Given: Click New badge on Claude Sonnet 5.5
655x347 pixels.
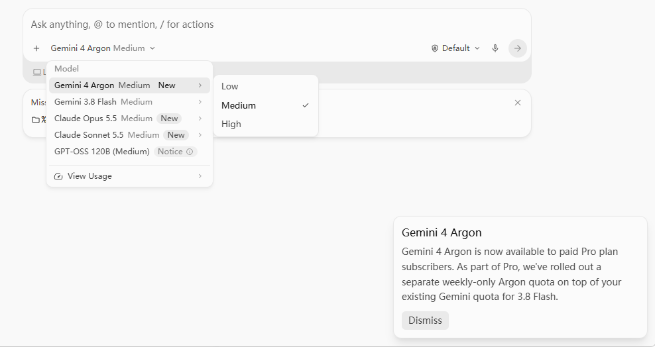Looking at the screenshot, I should click(176, 135).
